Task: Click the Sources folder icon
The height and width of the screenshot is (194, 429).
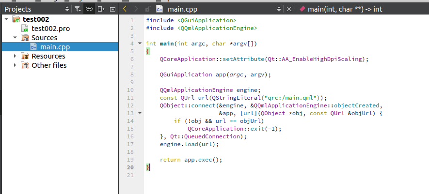Action: (25, 38)
